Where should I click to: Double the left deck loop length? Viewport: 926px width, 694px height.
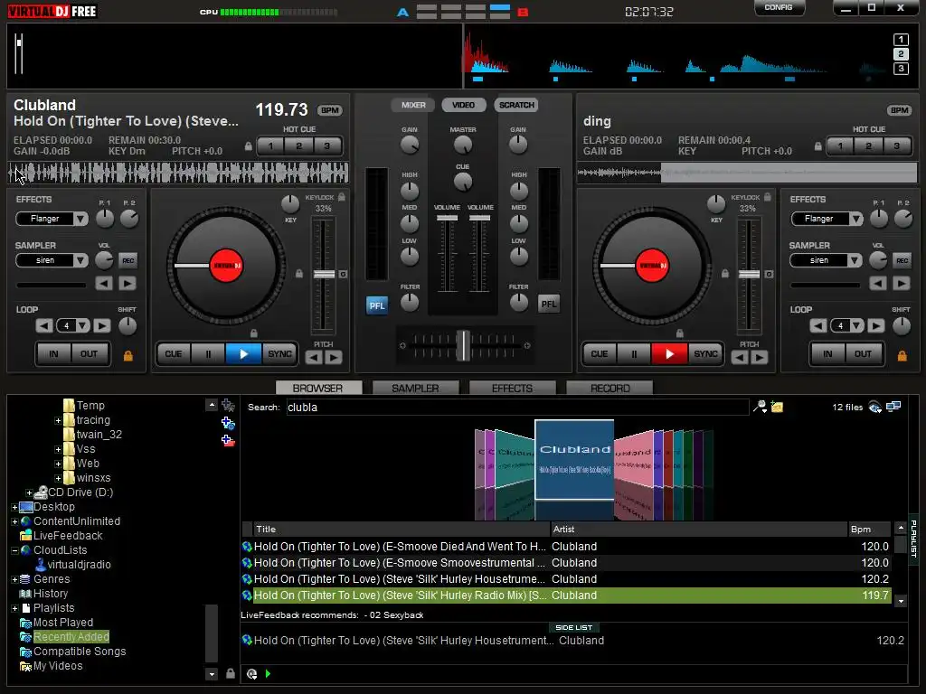pyautogui.click(x=101, y=325)
